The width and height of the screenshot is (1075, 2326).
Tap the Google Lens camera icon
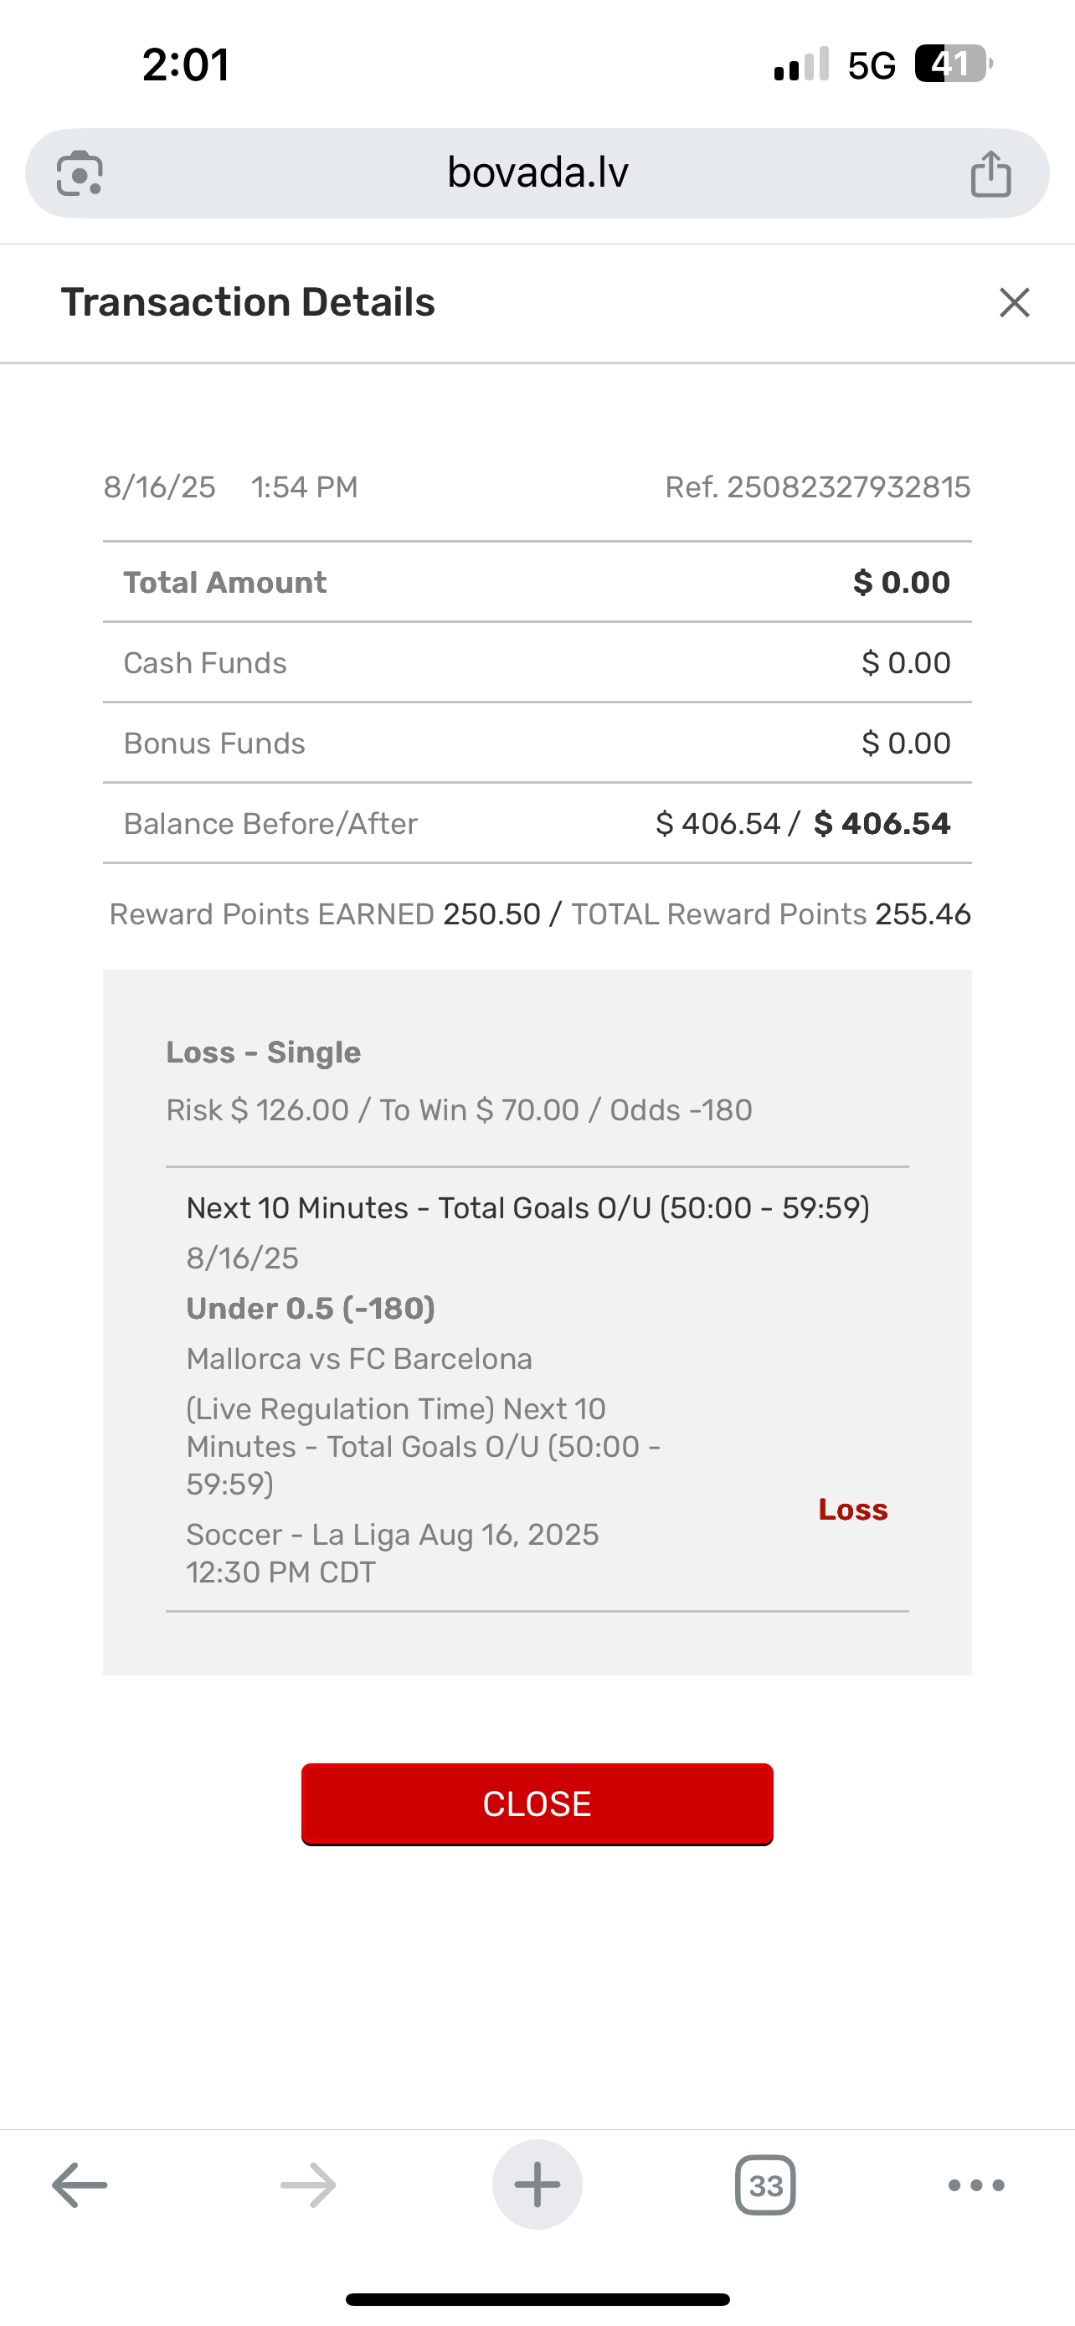pos(80,173)
